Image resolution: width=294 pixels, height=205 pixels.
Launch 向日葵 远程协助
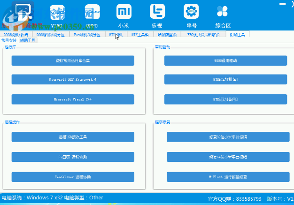[x=73, y=157]
